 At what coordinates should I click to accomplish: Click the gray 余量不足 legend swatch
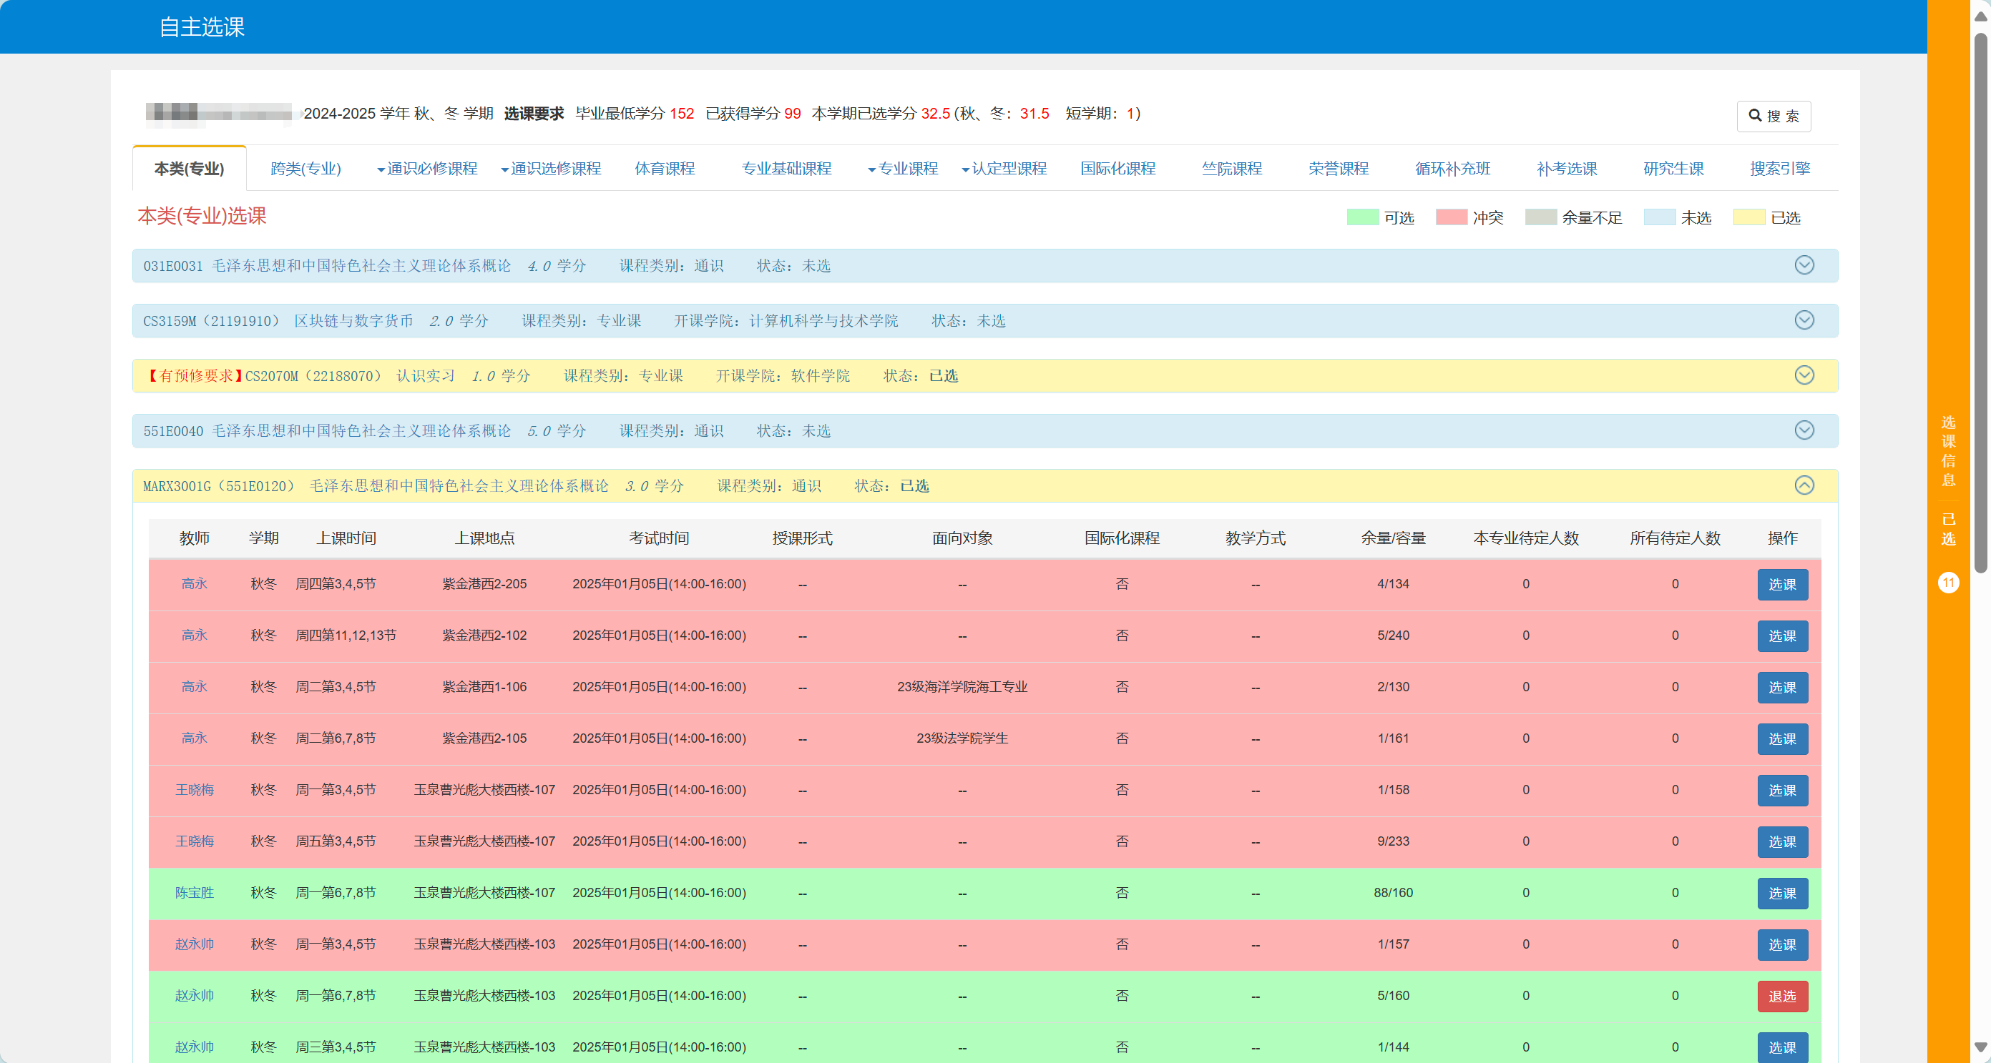click(1540, 217)
